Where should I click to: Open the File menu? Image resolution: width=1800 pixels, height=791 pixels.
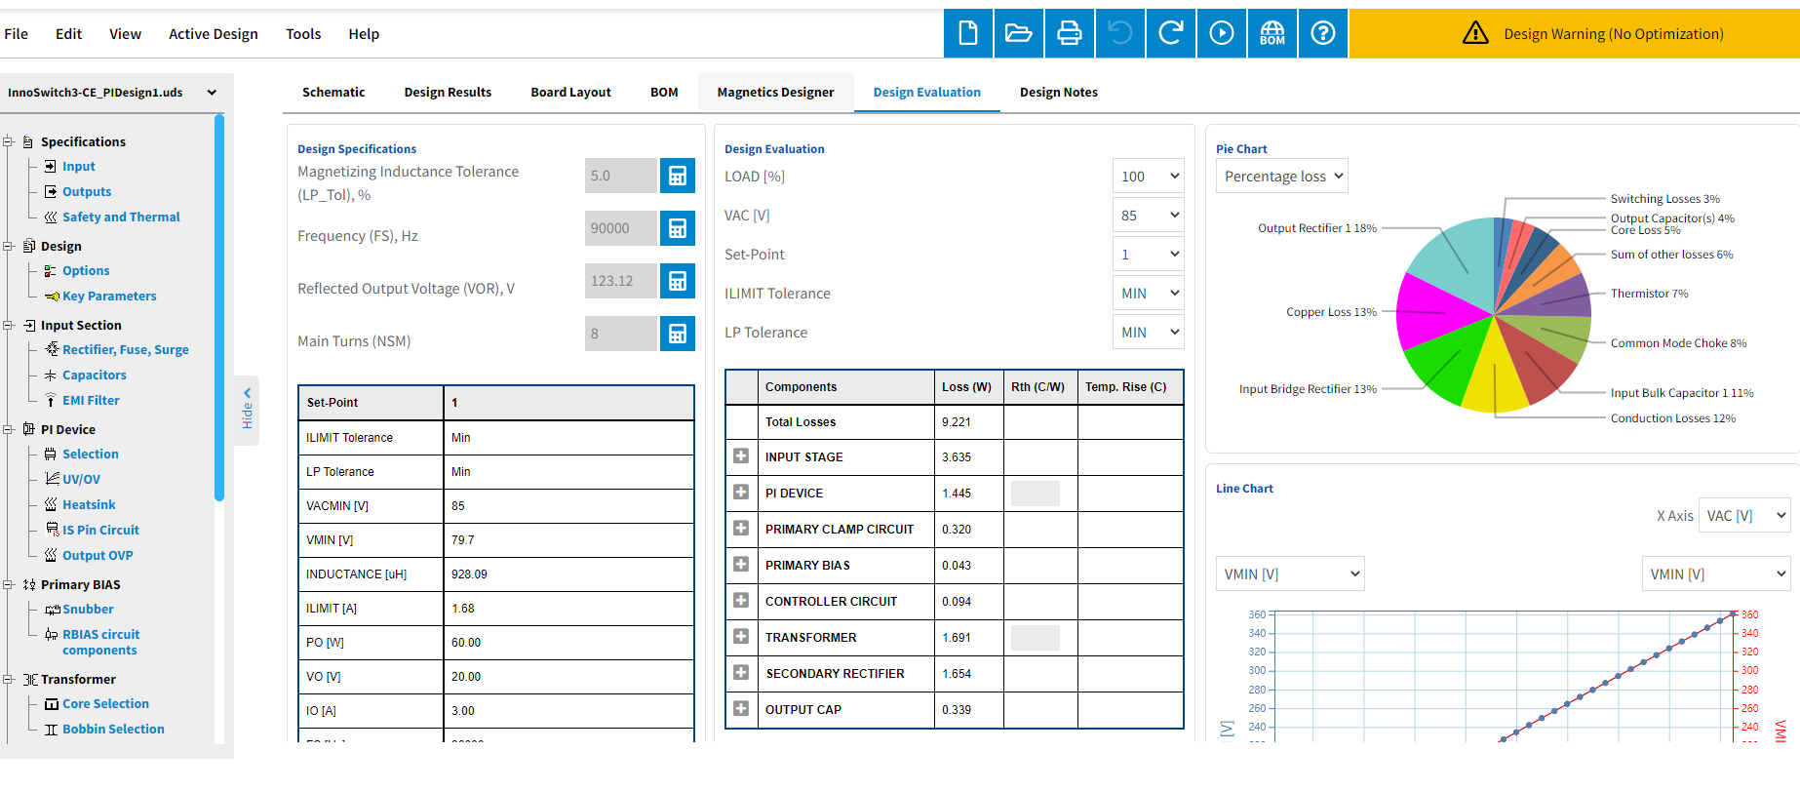point(17,34)
